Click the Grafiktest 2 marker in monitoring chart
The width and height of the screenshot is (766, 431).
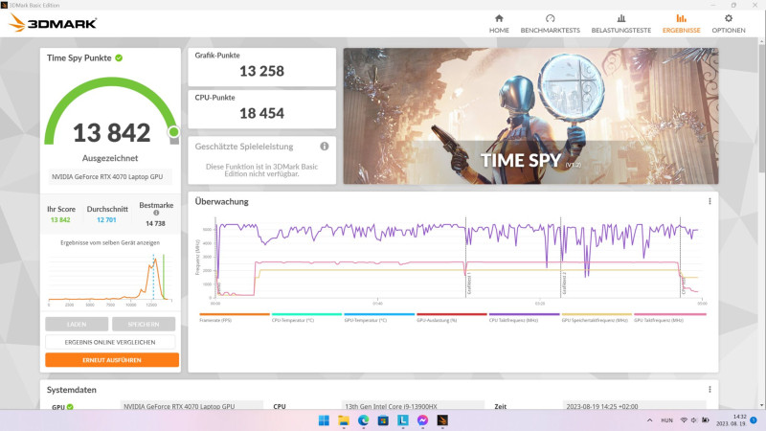coord(564,284)
